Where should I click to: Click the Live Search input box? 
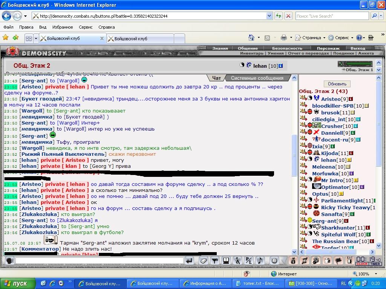point(332,16)
